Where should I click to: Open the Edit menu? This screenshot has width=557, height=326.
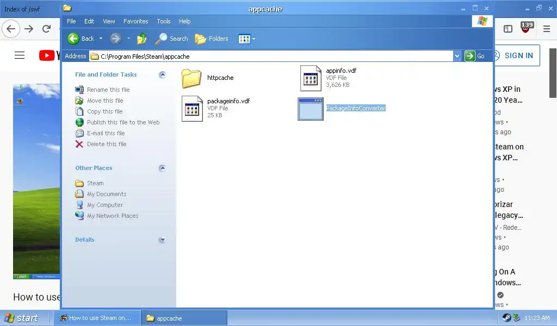tap(89, 21)
